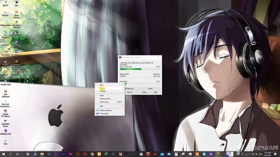This screenshot has height=157, width=280.
Task: Open Personalize from context menu
Action: click(110, 113)
